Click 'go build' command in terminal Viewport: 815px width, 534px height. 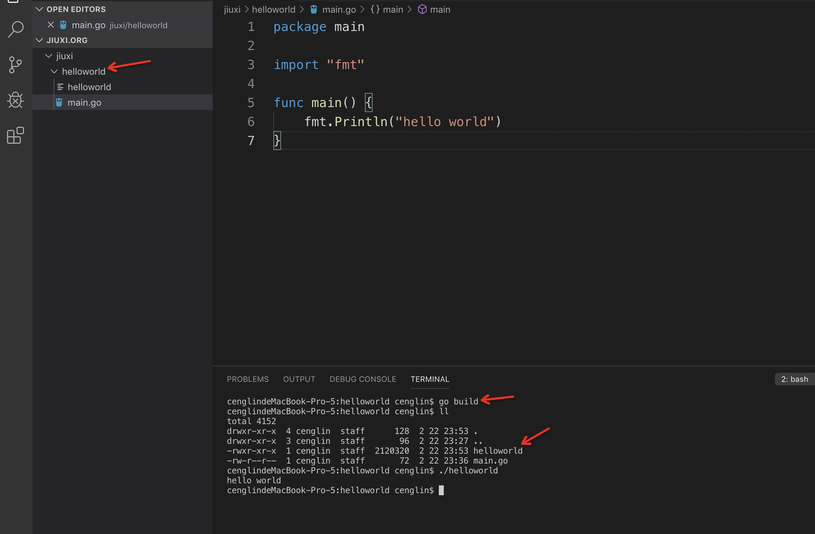tap(459, 402)
